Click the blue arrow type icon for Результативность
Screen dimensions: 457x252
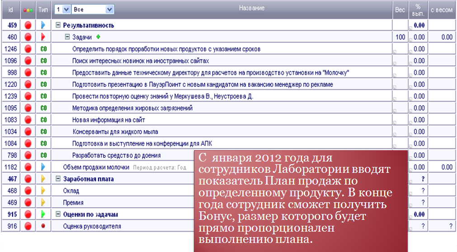[x=43, y=25]
